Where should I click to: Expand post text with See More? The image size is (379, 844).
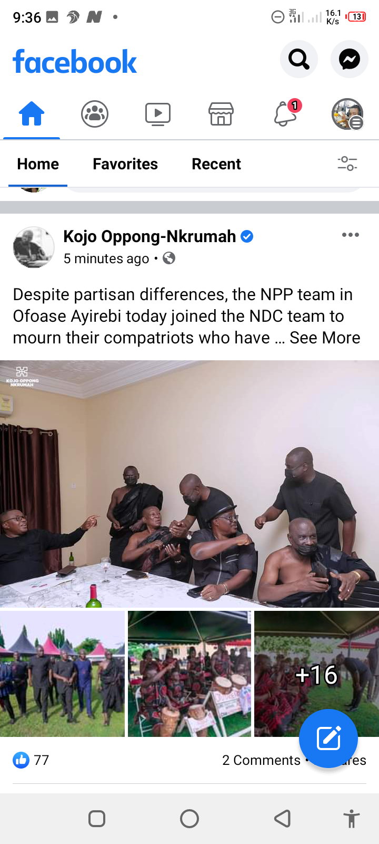(x=325, y=338)
